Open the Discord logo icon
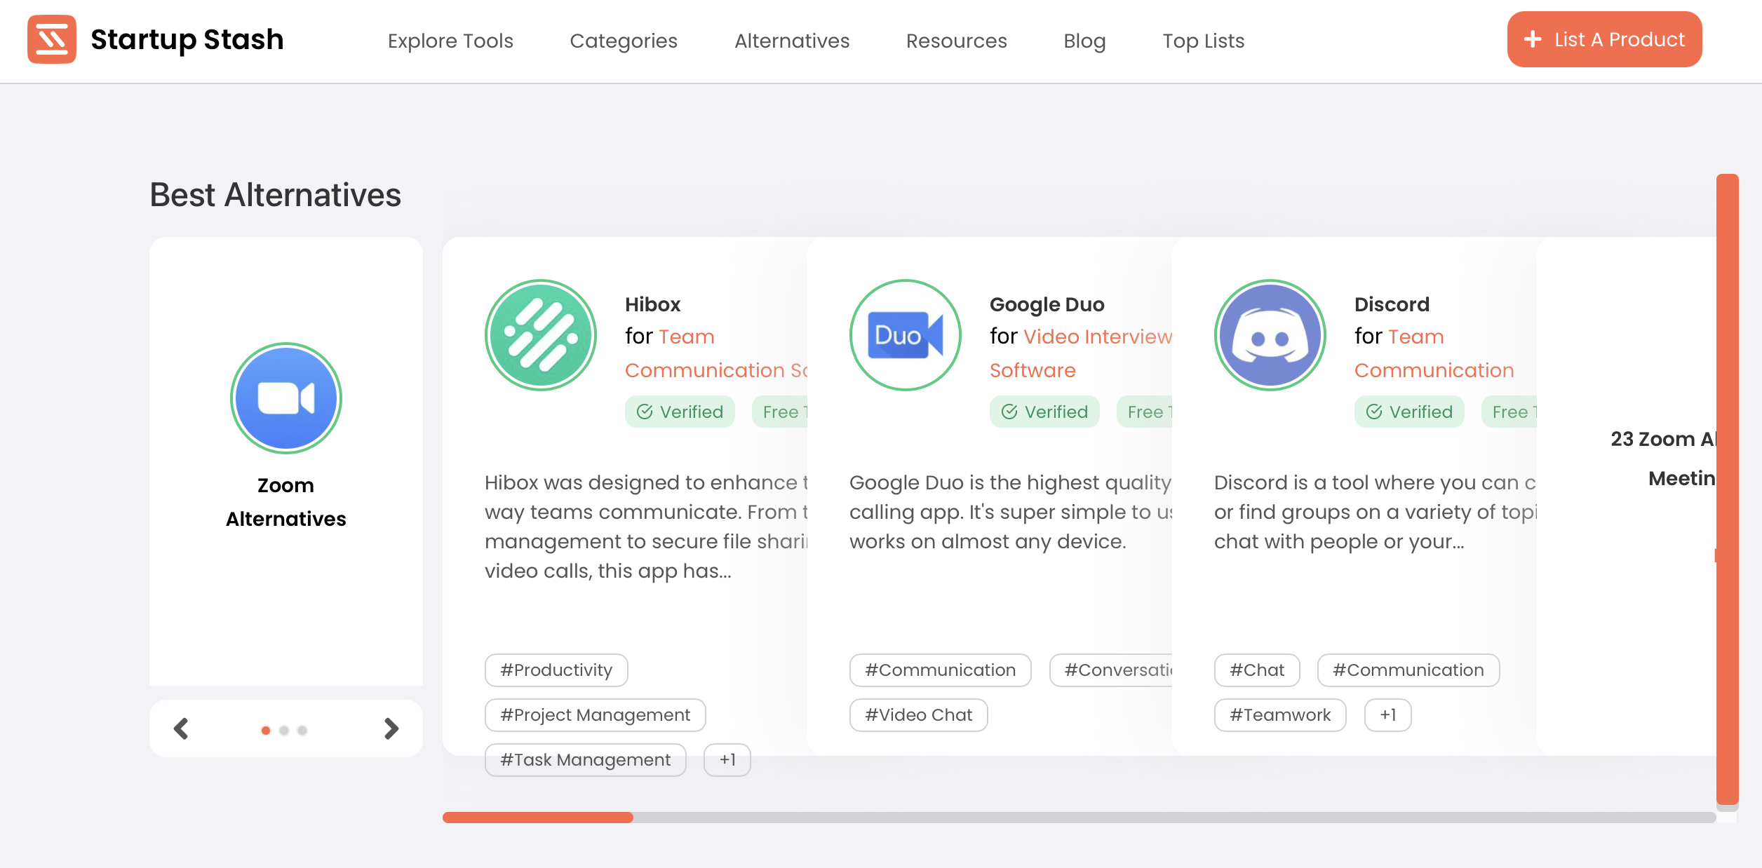1762x868 pixels. click(x=1270, y=335)
